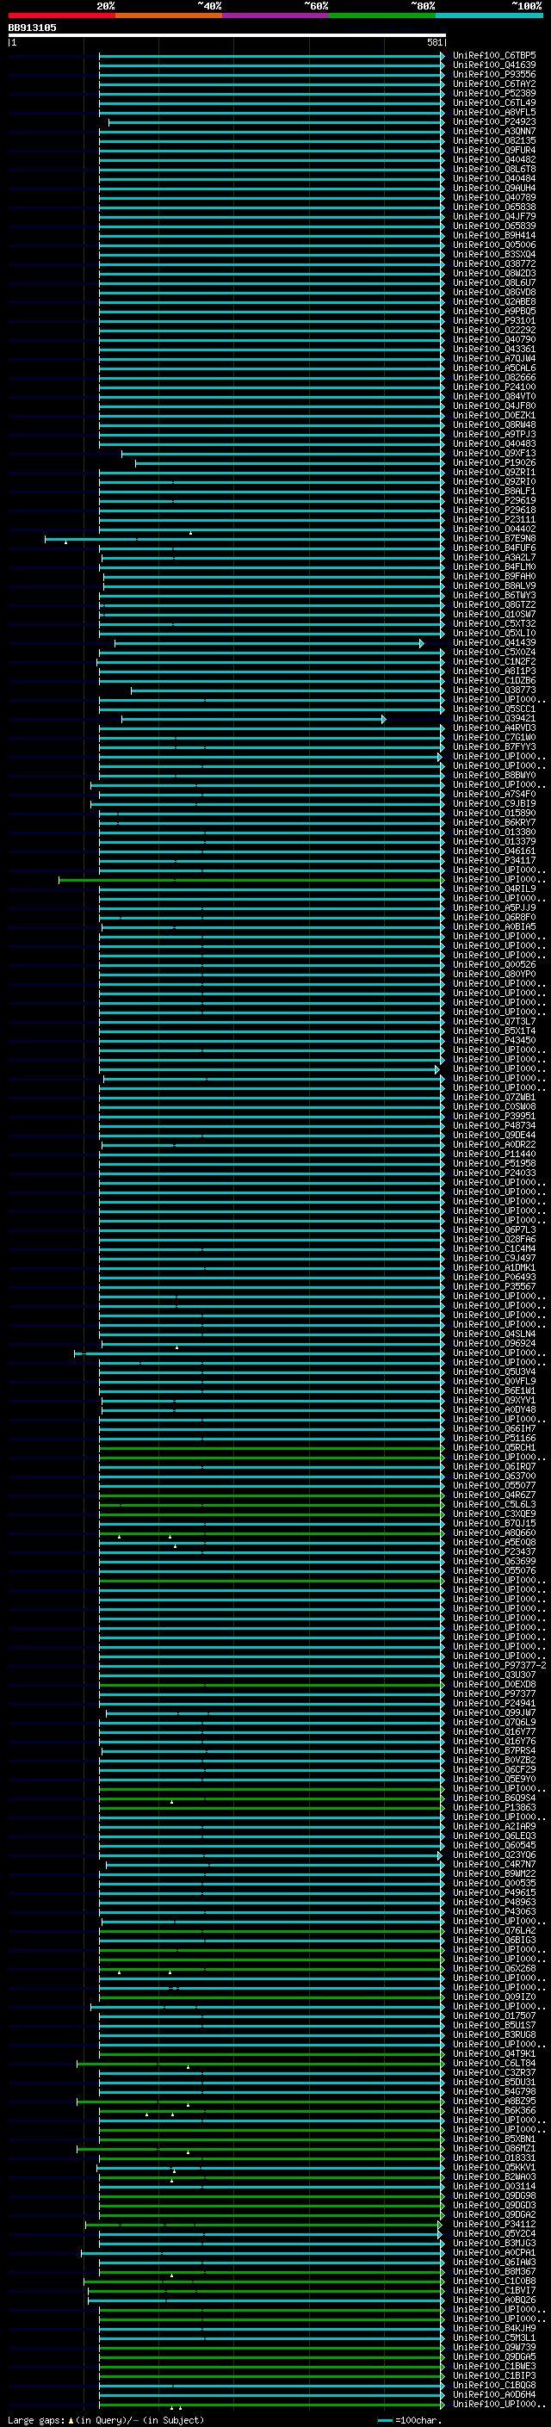The width and height of the screenshot is (551, 2427).
Task: Select the UniRef100_Q38773 label
Action: [493, 690]
